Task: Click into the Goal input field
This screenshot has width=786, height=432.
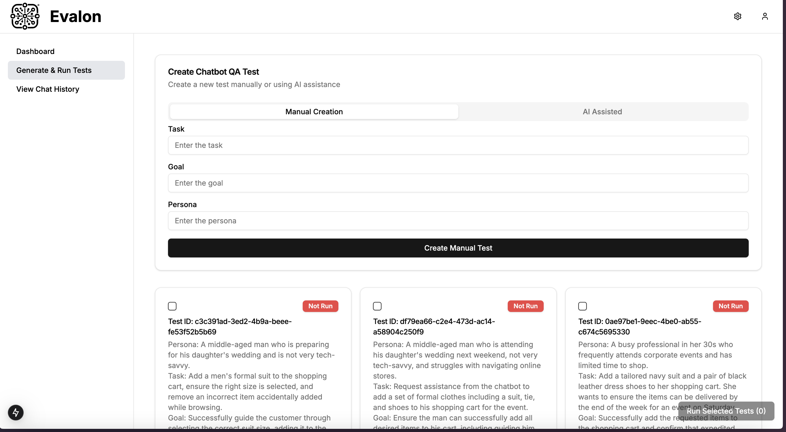Action: coord(458,183)
